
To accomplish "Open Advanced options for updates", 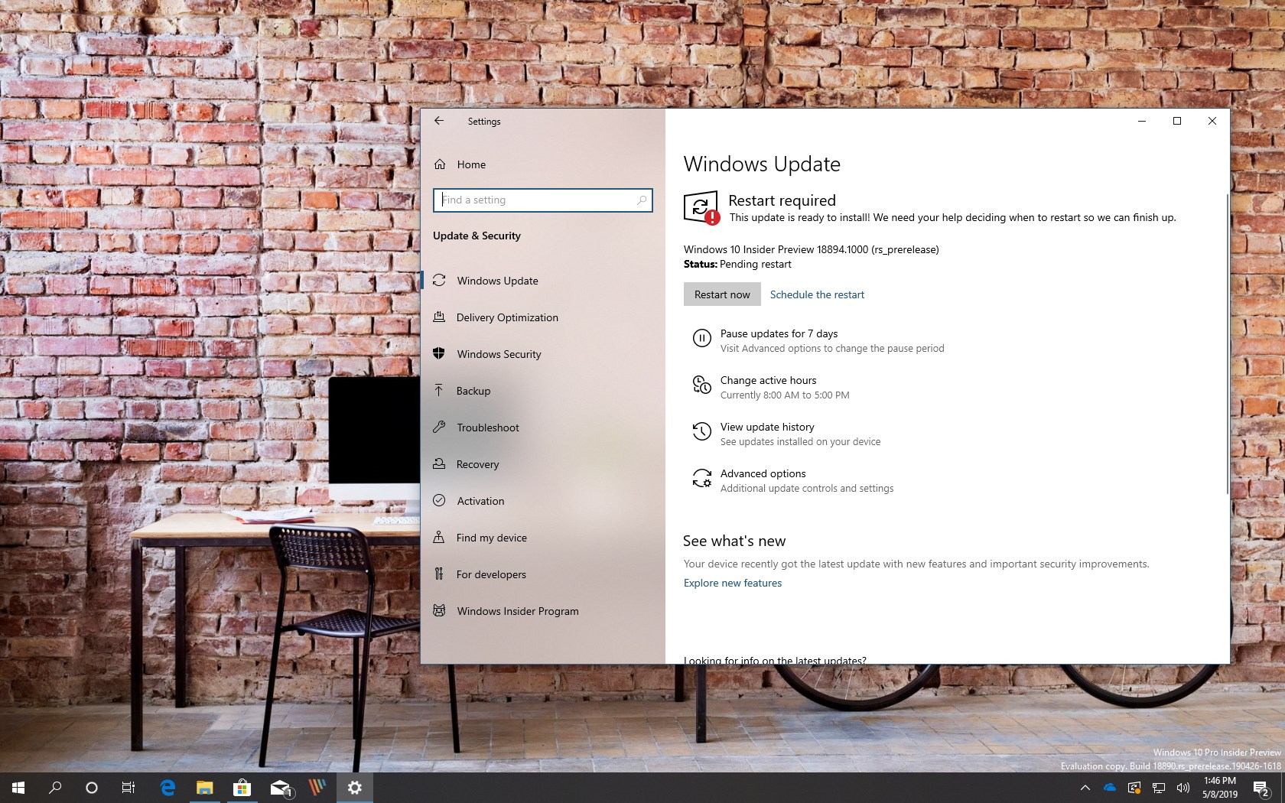I will [763, 473].
